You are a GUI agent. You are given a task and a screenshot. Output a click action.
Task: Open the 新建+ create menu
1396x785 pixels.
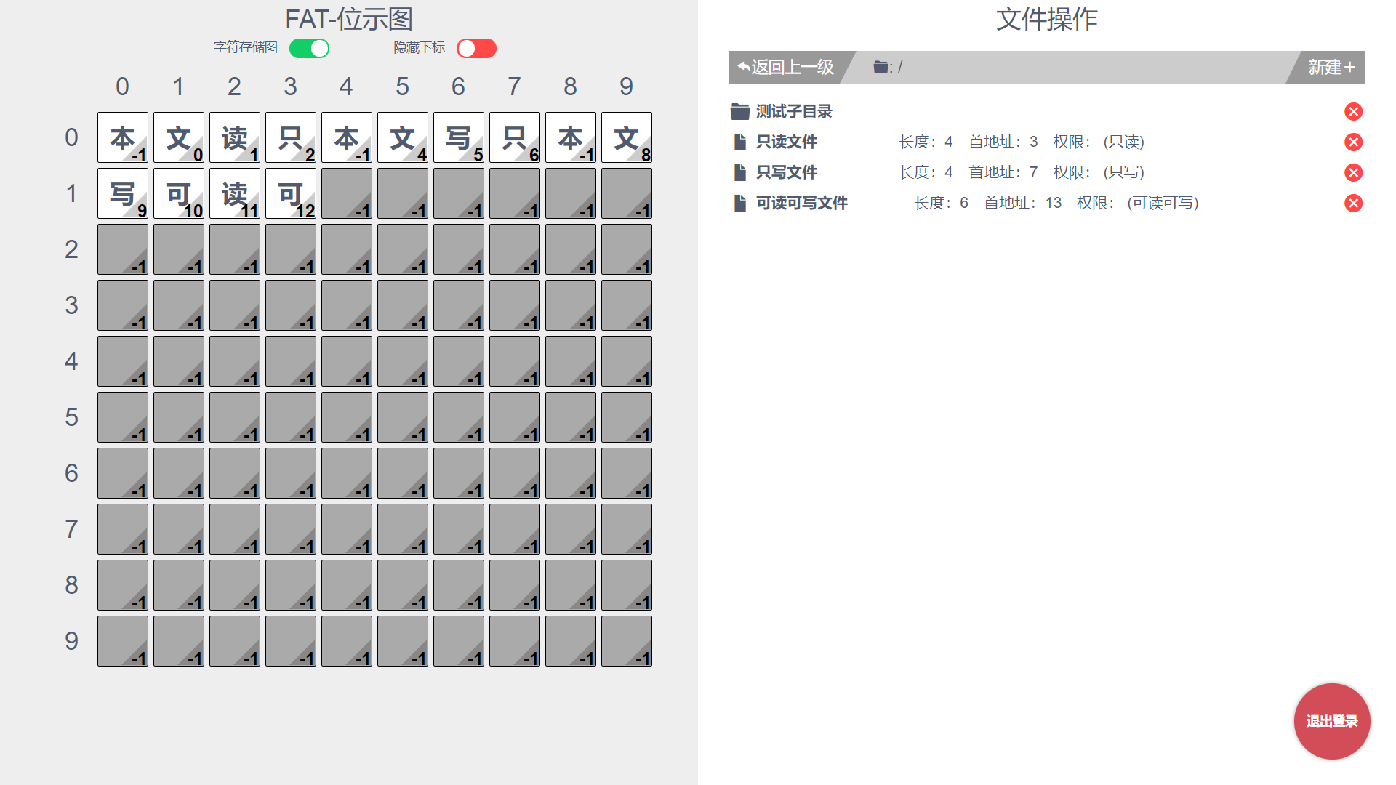(1331, 67)
